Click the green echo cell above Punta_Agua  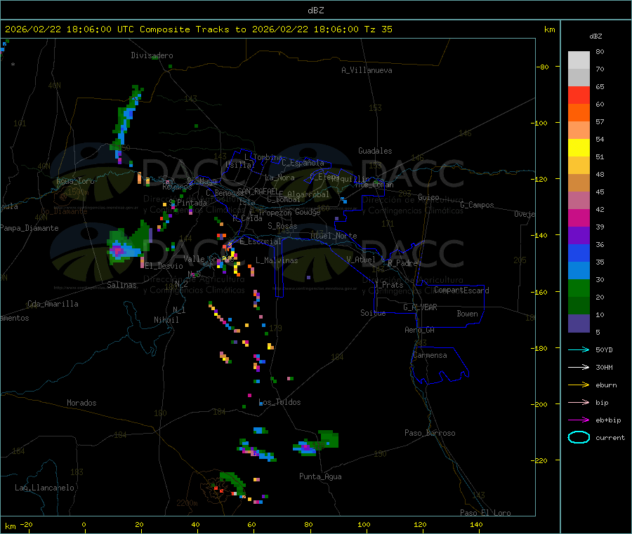click(x=328, y=439)
